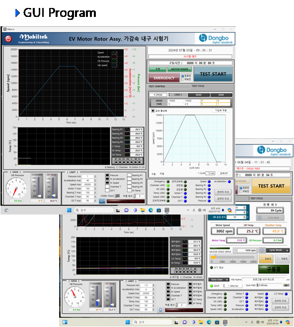Open Microsoft Edge on the upper taskbar
This screenshot has width=294, height=327.
(x=150, y=210)
